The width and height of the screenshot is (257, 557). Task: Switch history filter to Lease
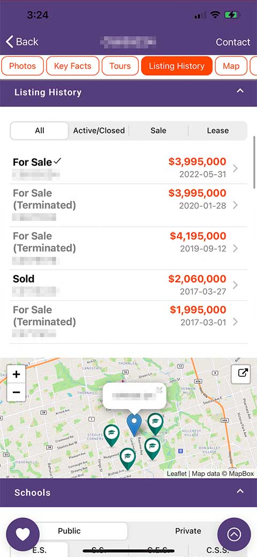[217, 131]
